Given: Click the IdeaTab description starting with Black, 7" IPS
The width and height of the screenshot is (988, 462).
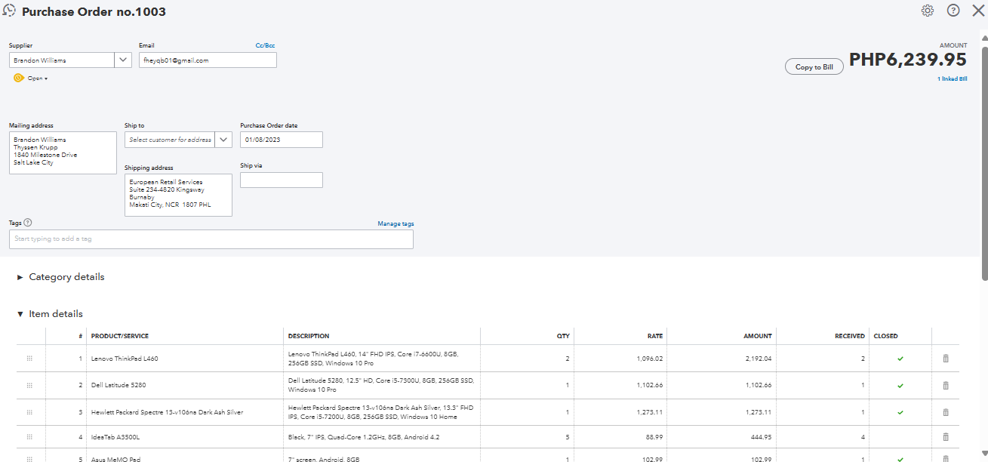Looking at the screenshot, I should click(383, 437).
